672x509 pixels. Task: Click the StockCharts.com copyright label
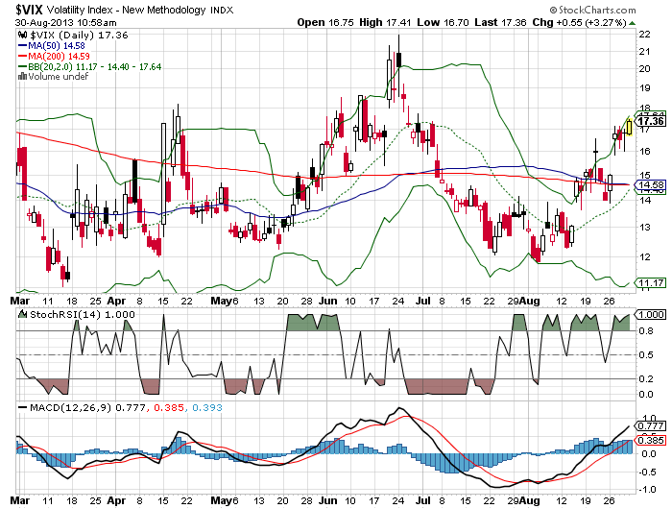click(593, 10)
